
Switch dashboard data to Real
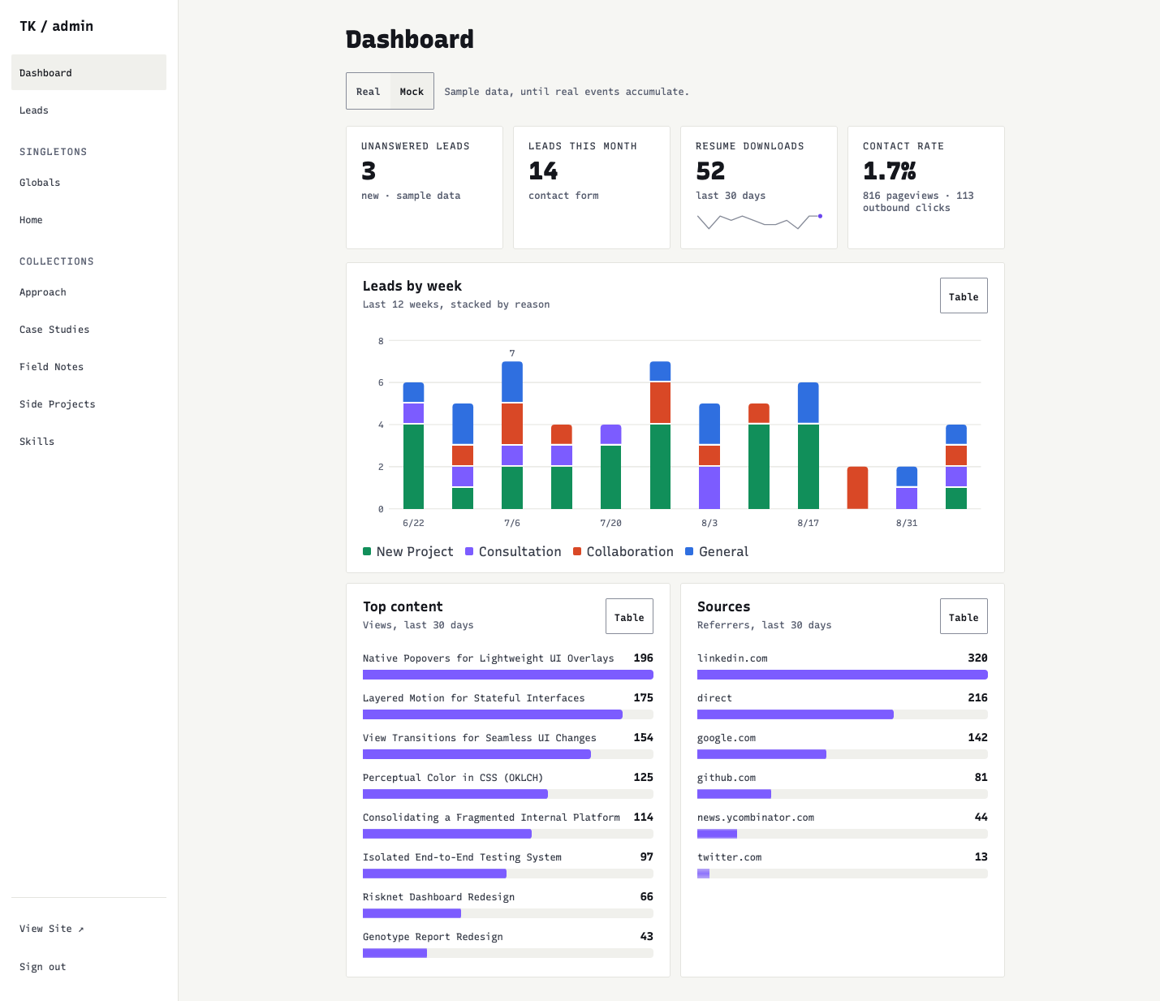click(x=368, y=91)
